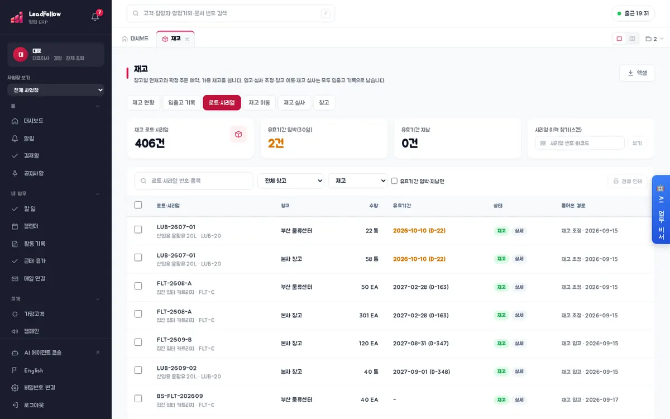
Task: Select the 창고 sub-tab
Action: point(324,103)
